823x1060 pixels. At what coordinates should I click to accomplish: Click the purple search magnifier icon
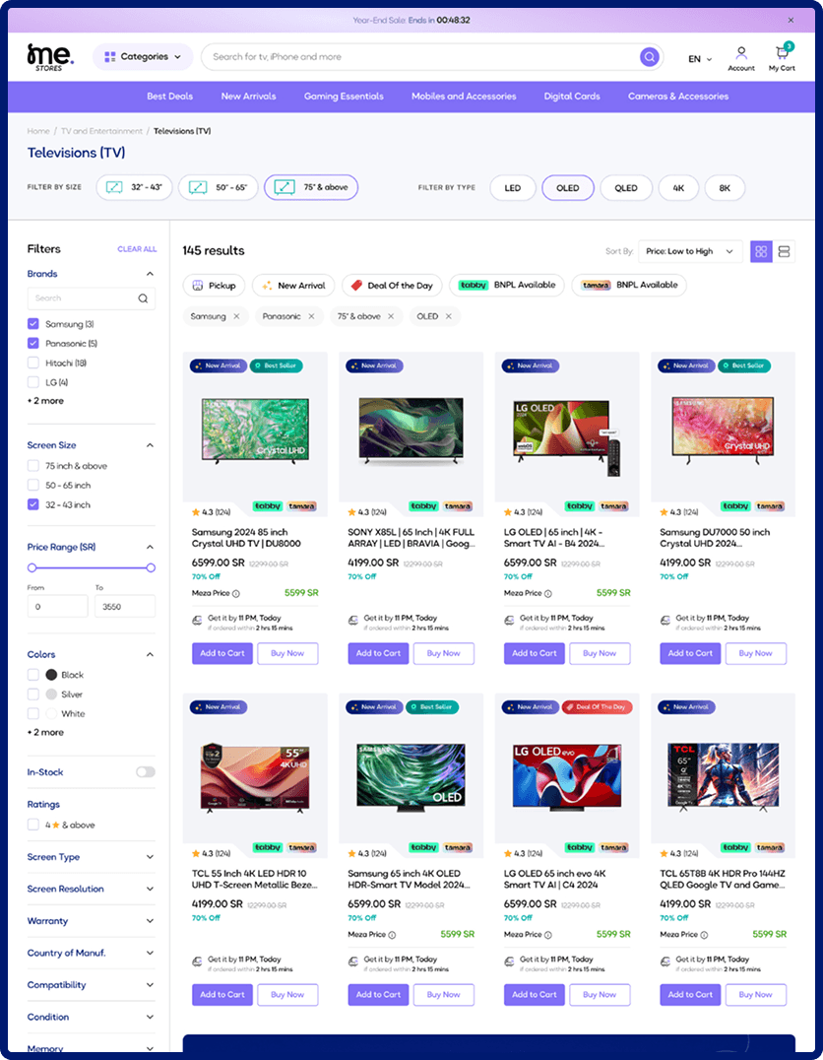click(649, 57)
